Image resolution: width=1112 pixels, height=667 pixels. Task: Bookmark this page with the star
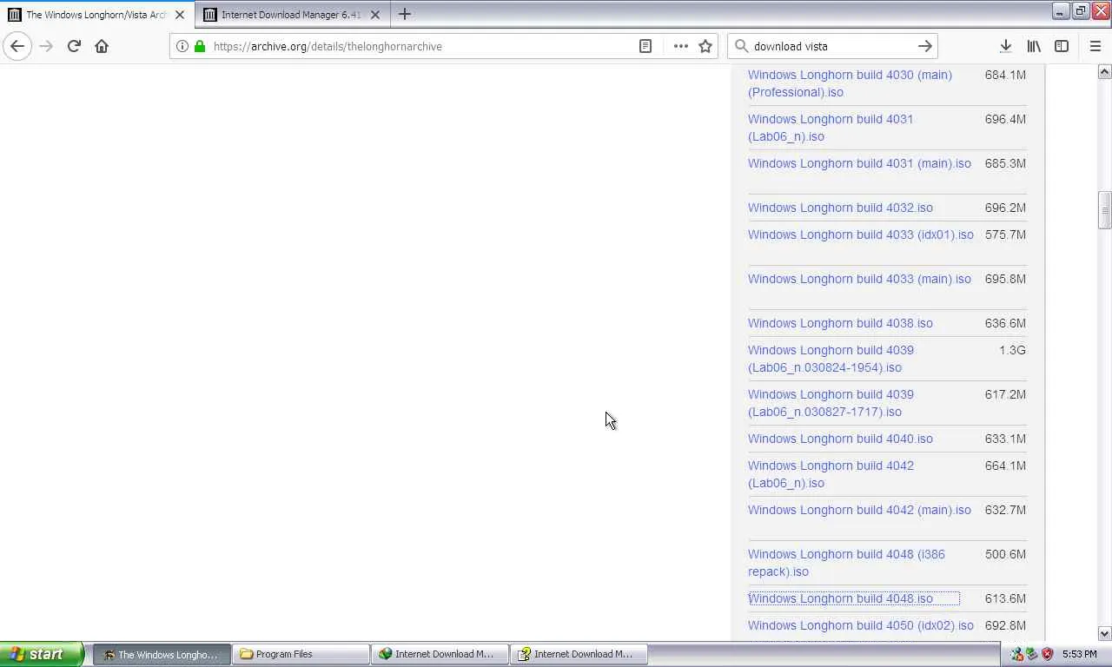(705, 46)
